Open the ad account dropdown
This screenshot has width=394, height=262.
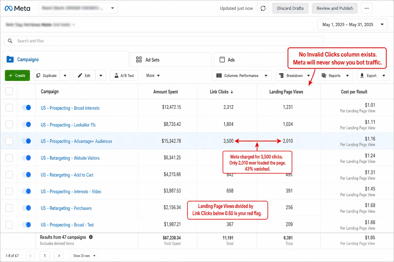[78, 8]
